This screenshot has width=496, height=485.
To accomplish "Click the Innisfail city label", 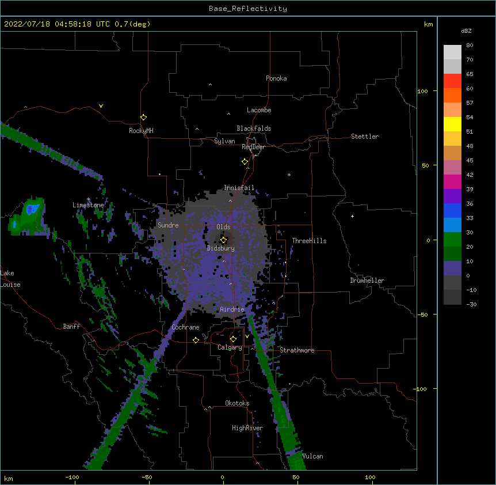I will click(x=239, y=188).
